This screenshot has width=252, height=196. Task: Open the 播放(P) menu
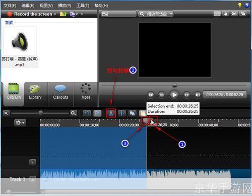65,6
